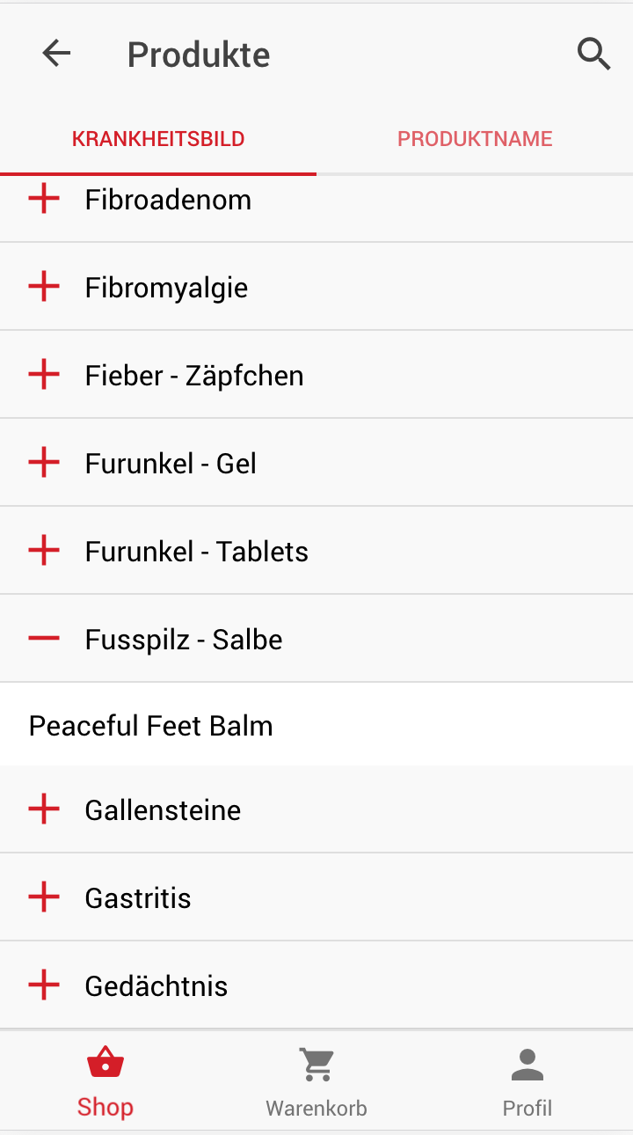Tap the back arrow icon

coord(56,54)
